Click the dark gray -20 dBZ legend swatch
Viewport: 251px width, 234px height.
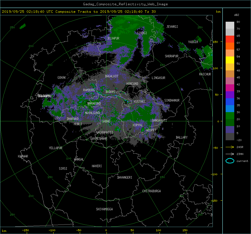(230, 136)
